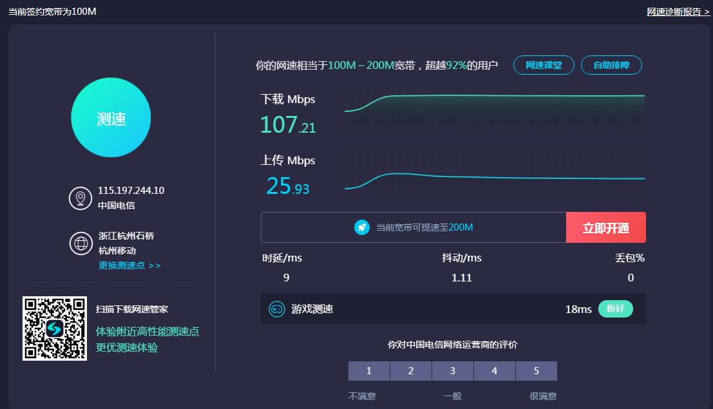Image resolution: width=713 pixels, height=409 pixels.
Task: Click the gamepad icon beside 游戏测速
Action: [276, 309]
